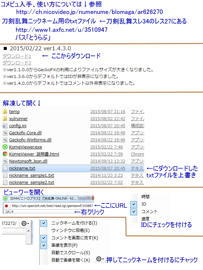Click the 構成設定 type cell of config.ini
The width and height of the screenshot is (203, 270).
[137, 126]
